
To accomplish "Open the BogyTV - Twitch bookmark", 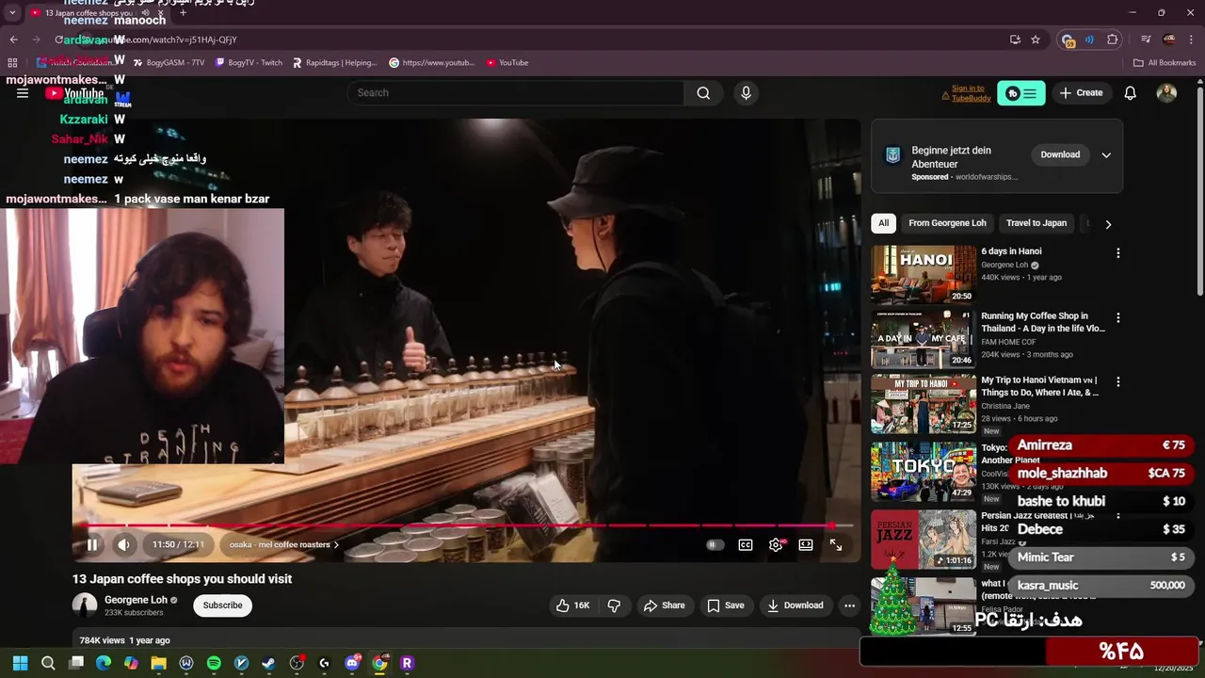I will point(249,63).
